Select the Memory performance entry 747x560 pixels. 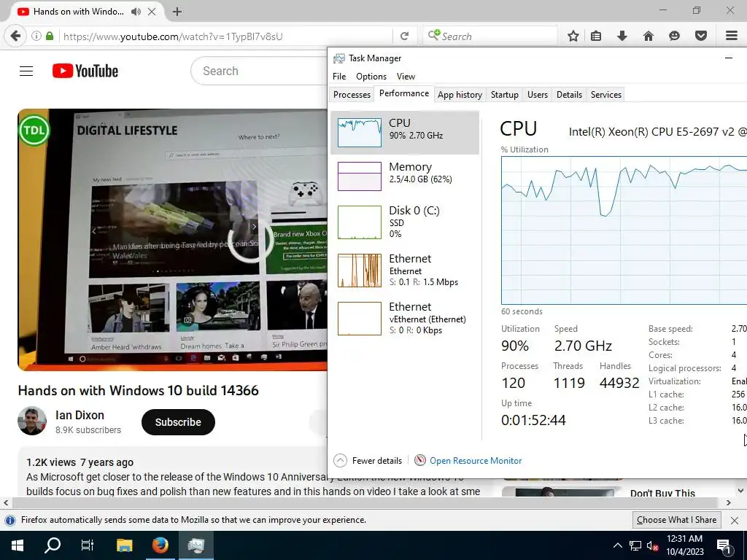tap(404, 176)
